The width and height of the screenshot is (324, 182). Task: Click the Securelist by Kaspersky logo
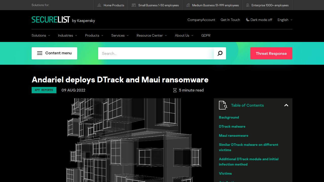tap(63, 20)
